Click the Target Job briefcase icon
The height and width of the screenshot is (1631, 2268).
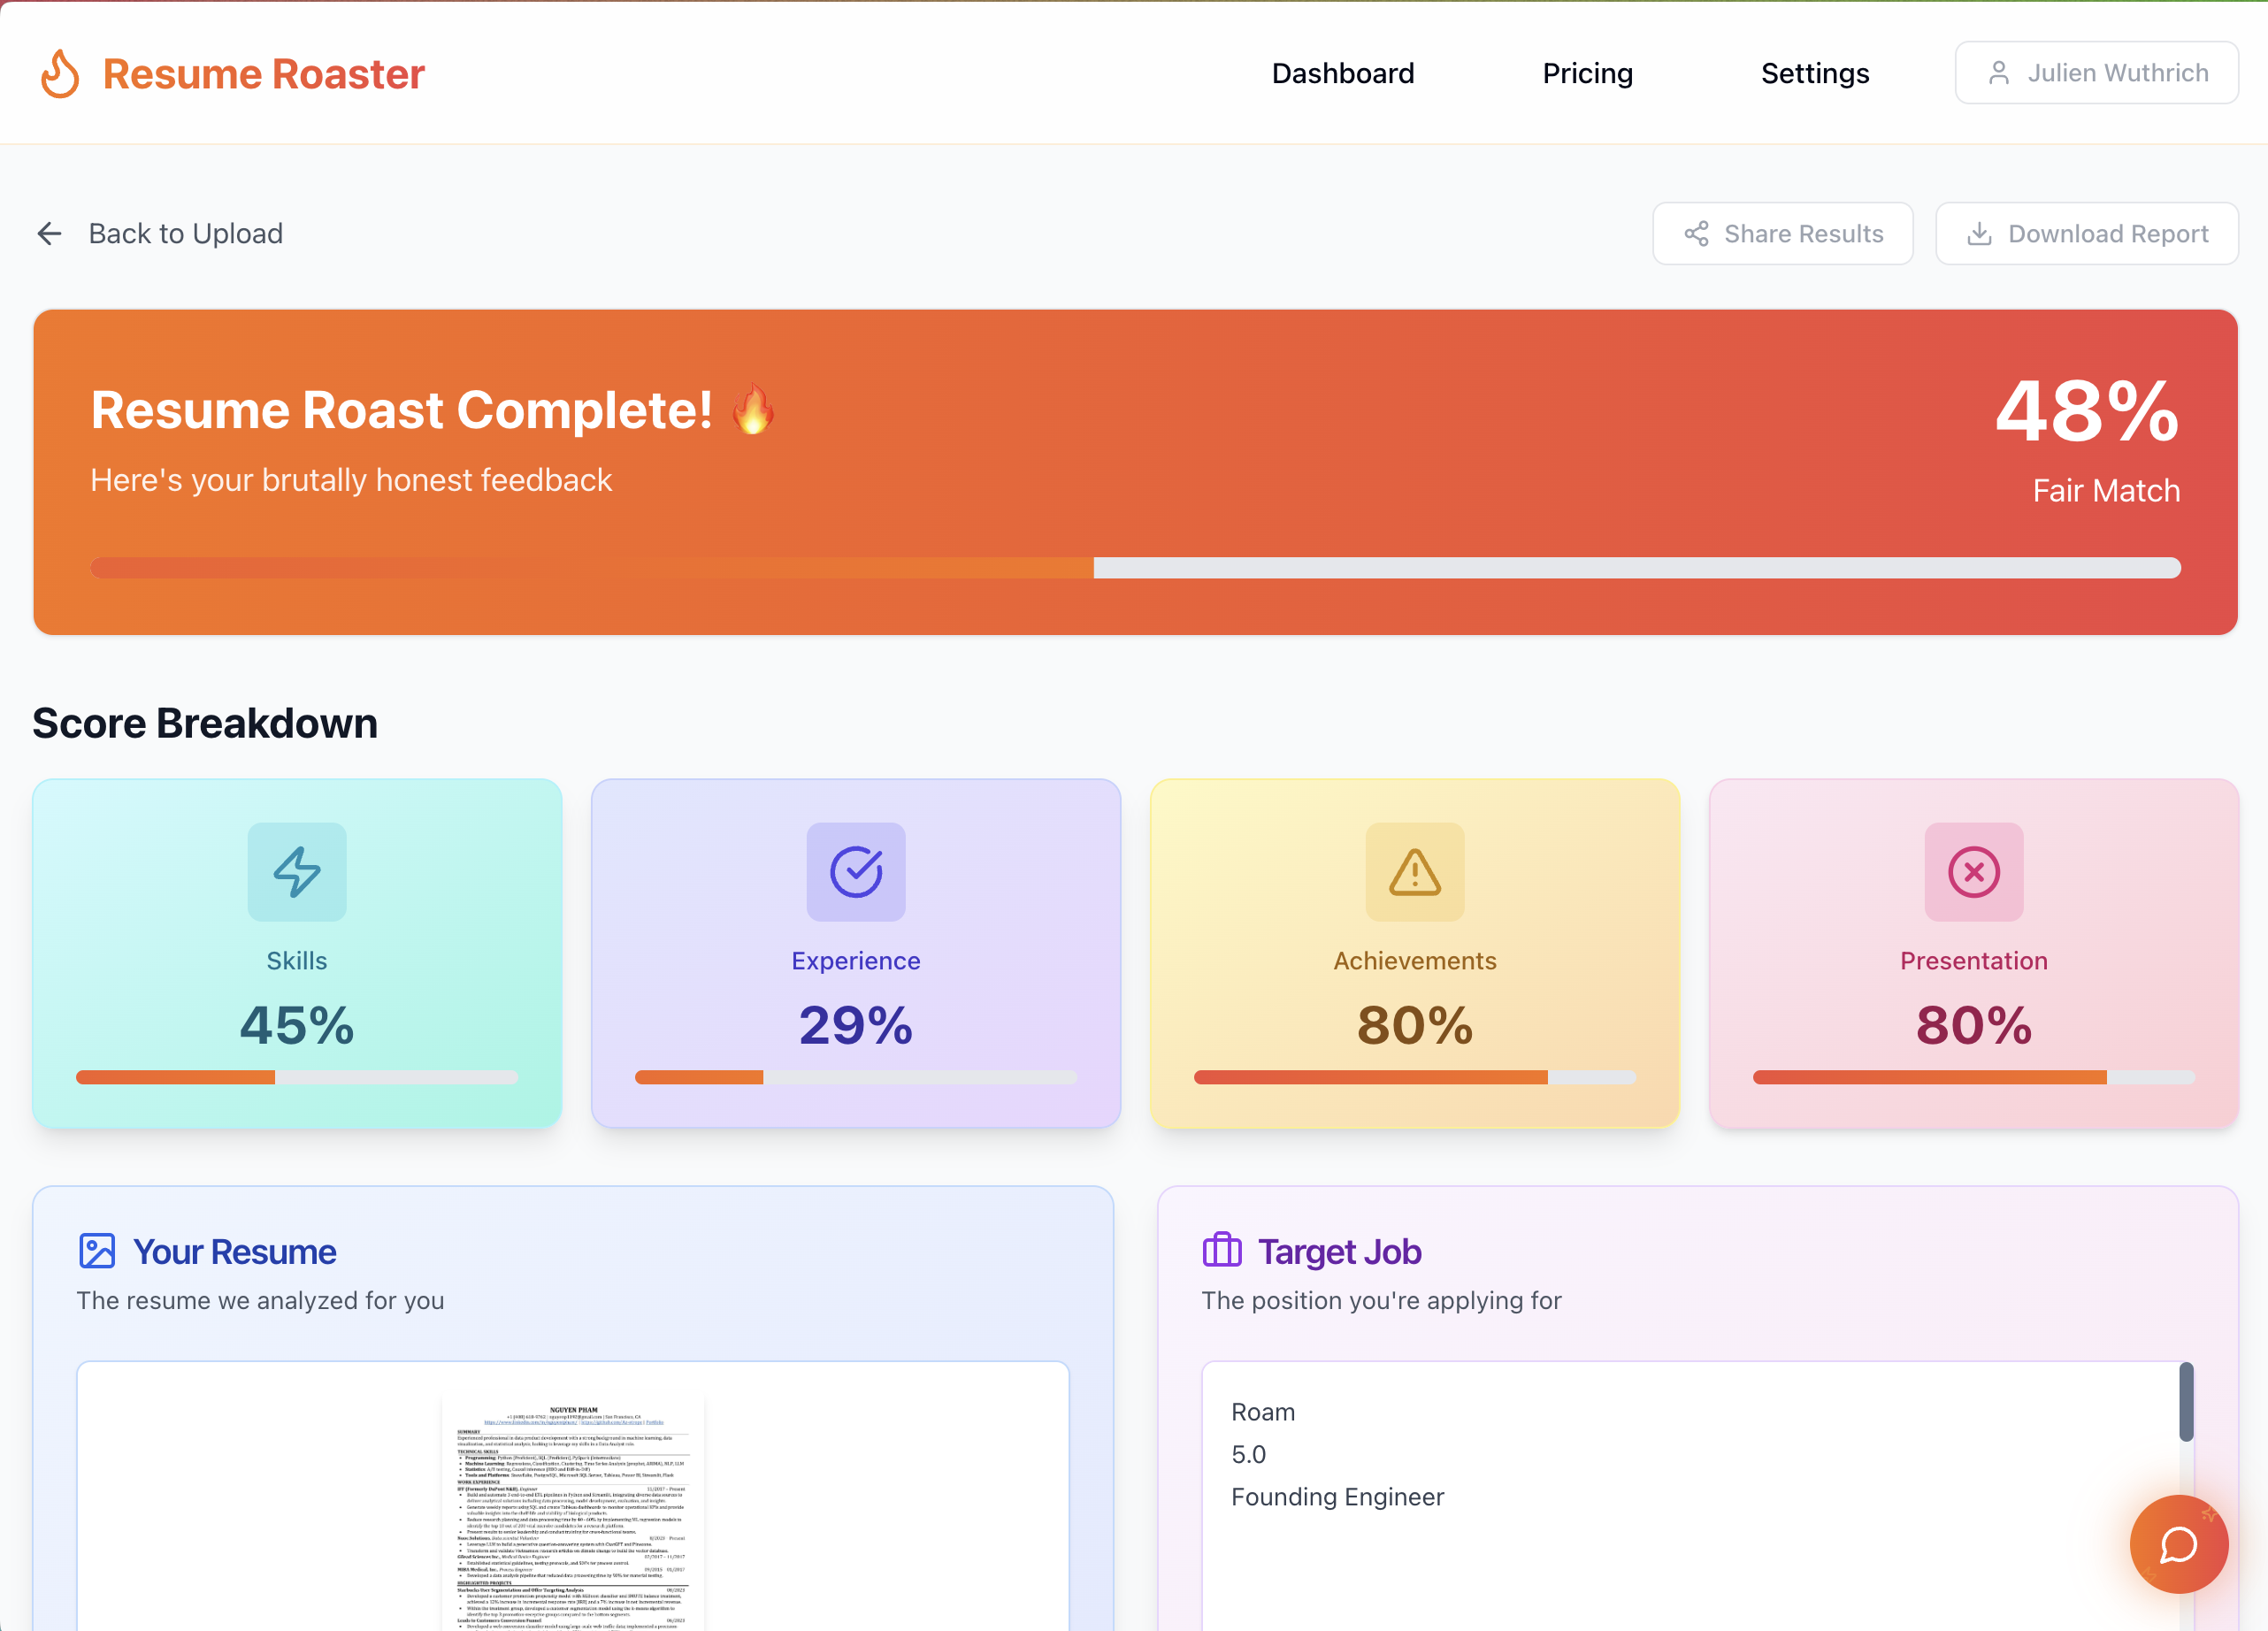pyautogui.click(x=1223, y=1249)
